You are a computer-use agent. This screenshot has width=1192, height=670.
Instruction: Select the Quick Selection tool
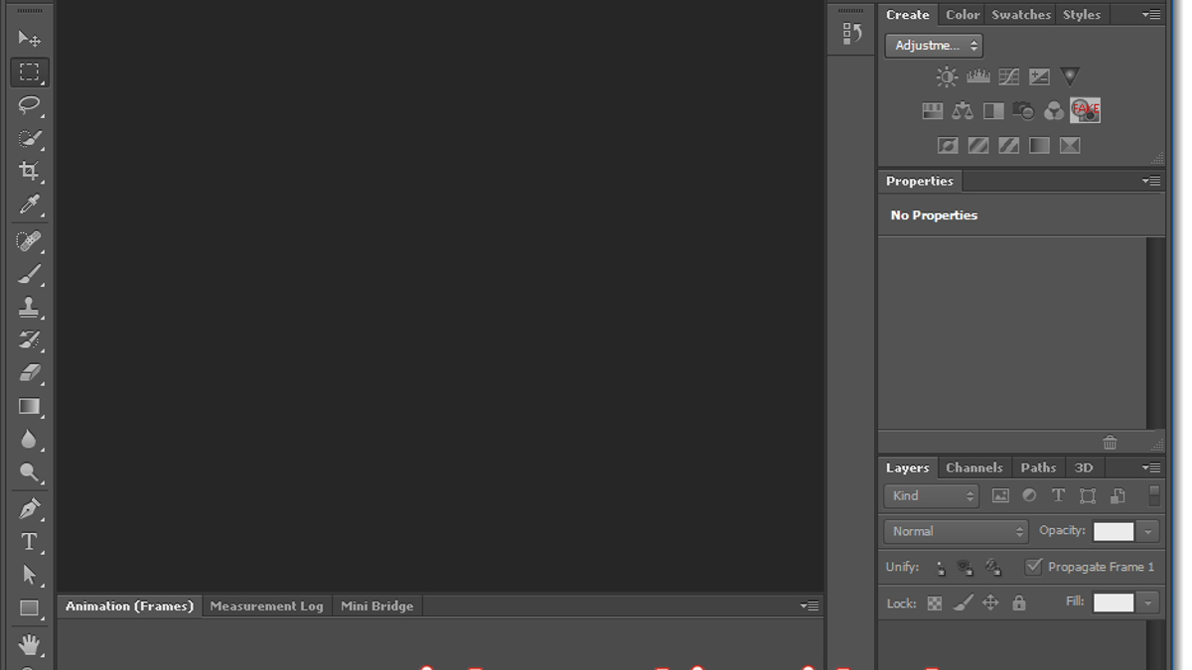[x=29, y=139]
